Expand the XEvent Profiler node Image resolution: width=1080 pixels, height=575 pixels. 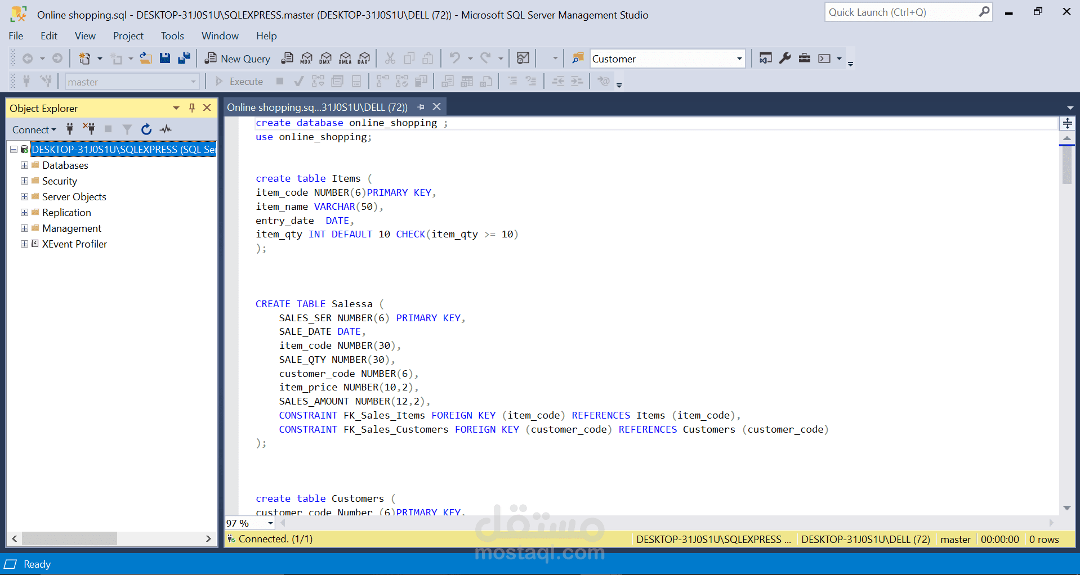pyautogui.click(x=24, y=244)
